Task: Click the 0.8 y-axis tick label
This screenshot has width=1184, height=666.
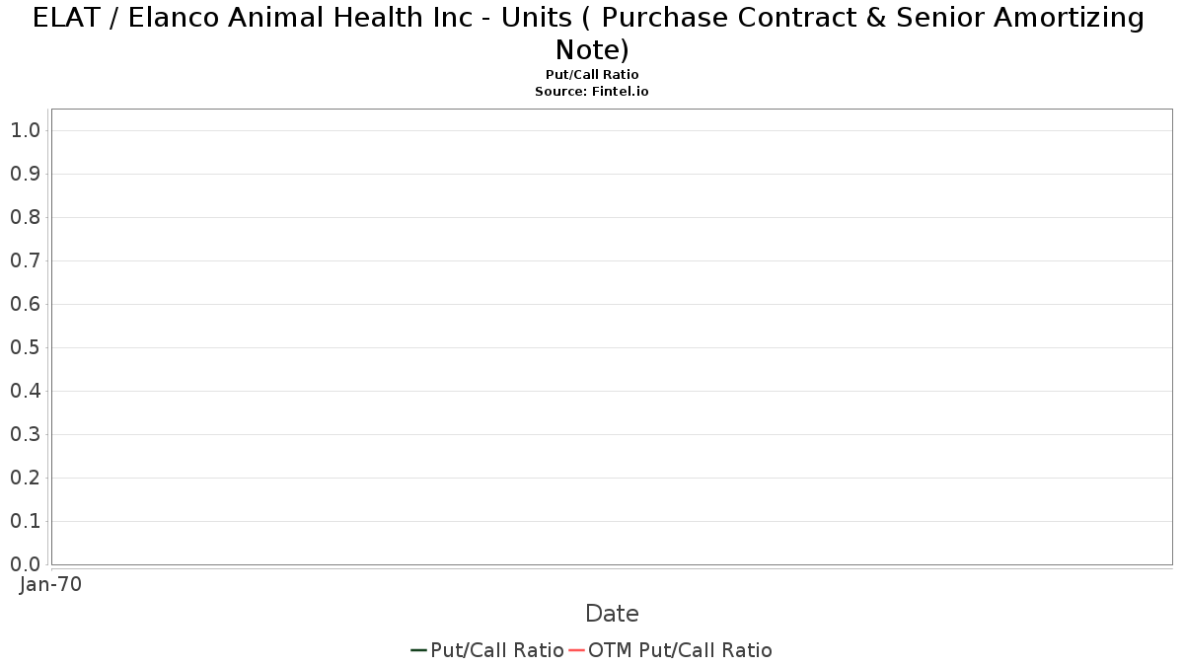Action: click(25, 217)
